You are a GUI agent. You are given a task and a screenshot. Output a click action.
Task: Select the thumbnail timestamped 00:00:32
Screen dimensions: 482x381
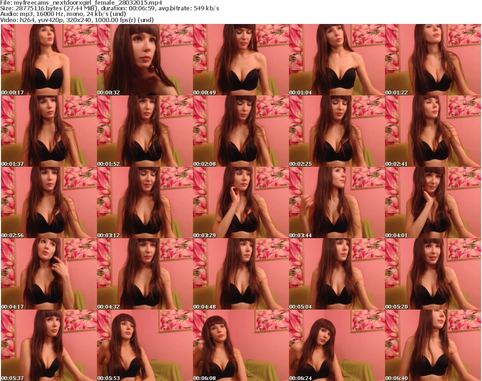145,60
